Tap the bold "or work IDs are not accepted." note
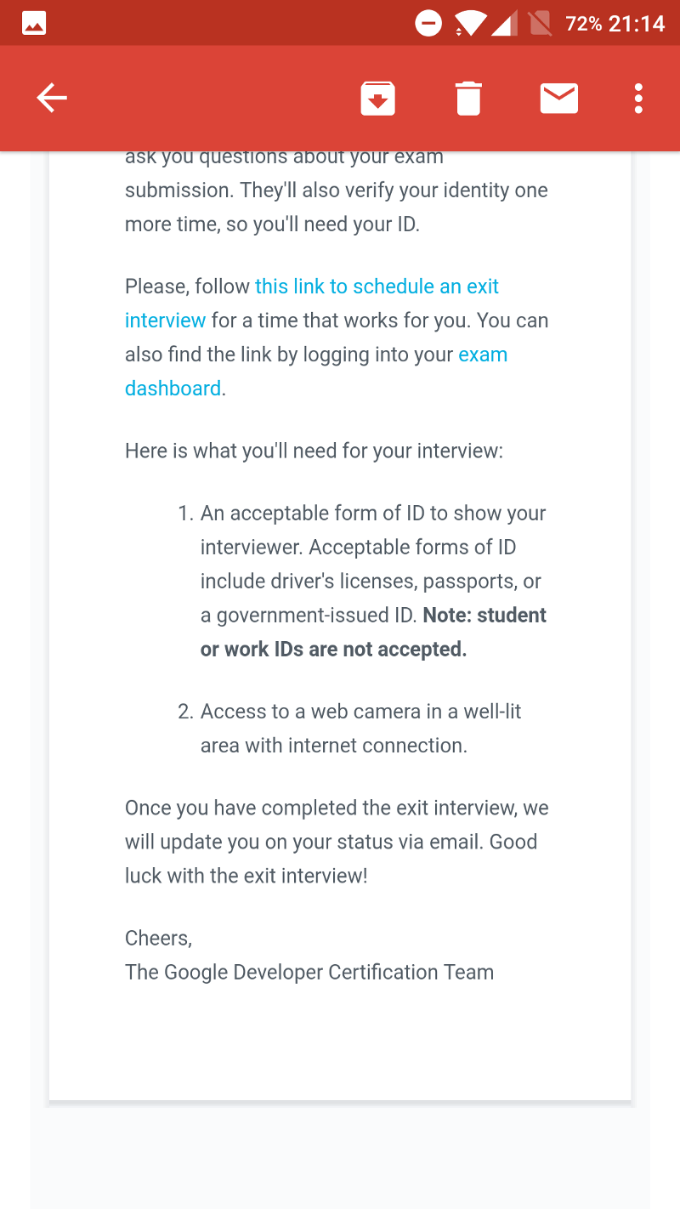680x1209 pixels. (333, 650)
